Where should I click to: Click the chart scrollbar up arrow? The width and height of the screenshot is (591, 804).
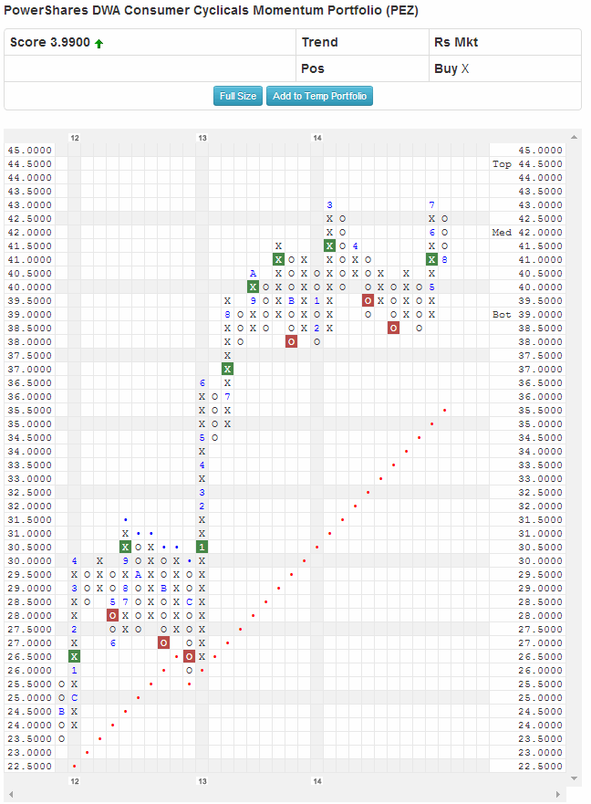pos(574,138)
